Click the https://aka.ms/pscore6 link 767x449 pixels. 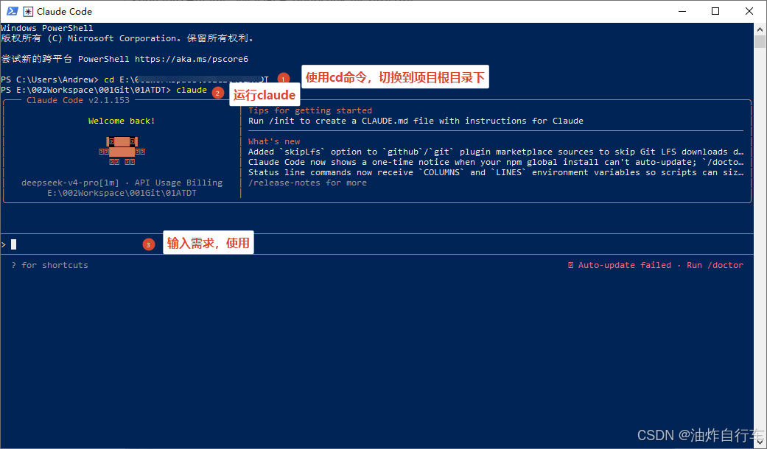[192, 59]
